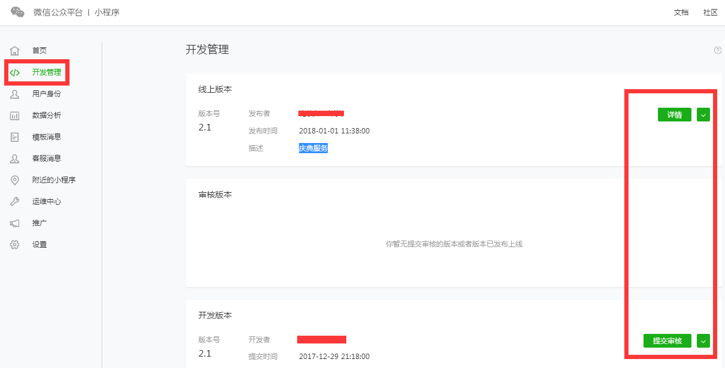Click the WeChat logo icon

click(x=18, y=12)
